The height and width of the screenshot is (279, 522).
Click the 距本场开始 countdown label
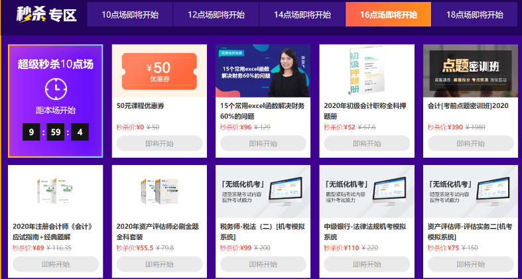[x=56, y=111]
